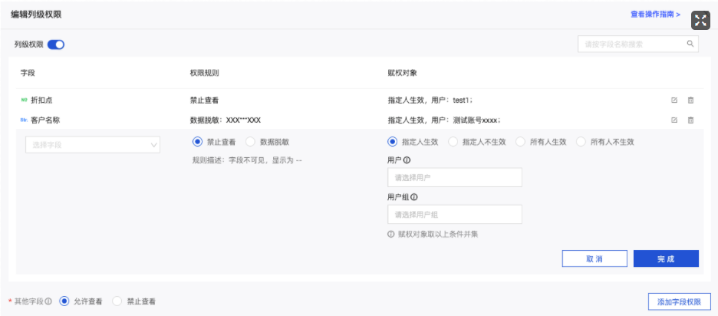The height and width of the screenshot is (316, 718).
Task: Click the 客户名称 field name
Action: tap(44, 120)
